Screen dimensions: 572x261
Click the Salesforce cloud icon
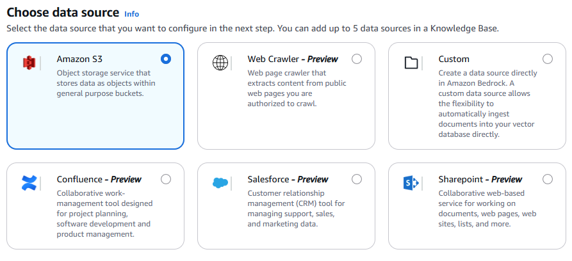pos(220,183)
